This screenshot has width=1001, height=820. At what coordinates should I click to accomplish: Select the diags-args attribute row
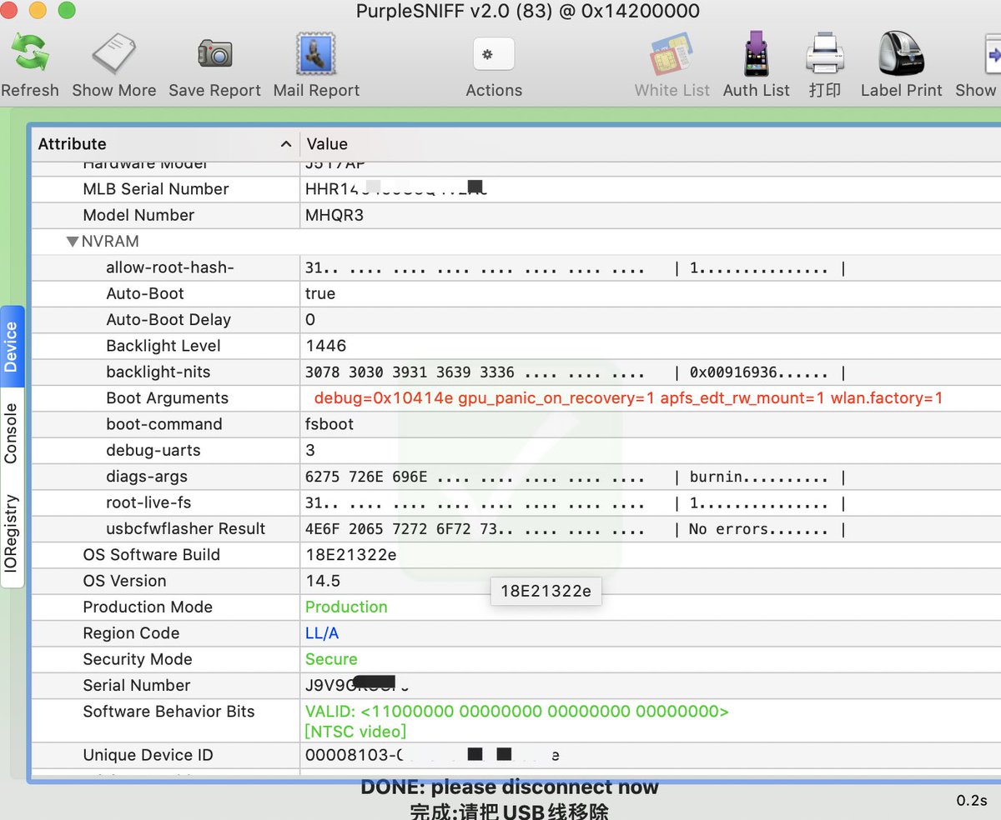516,477
